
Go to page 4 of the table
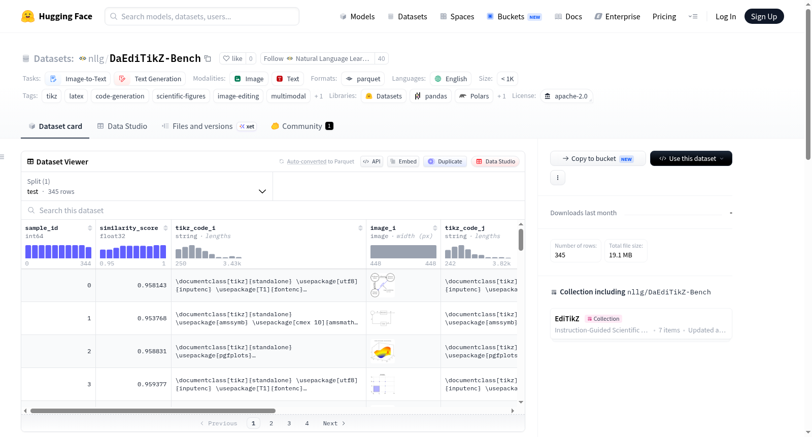307,423
